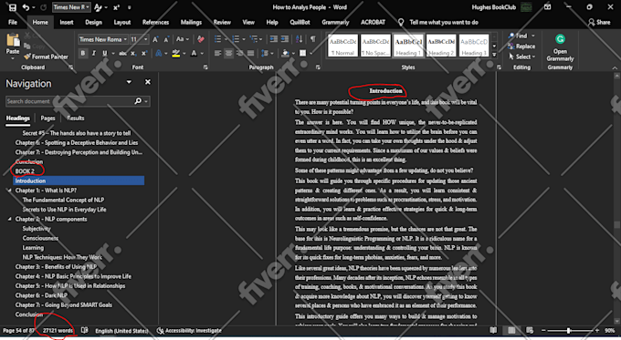This screenshot has width=621, height=340.
Task: Activate the Format Painter
Action: click(46, 57)
